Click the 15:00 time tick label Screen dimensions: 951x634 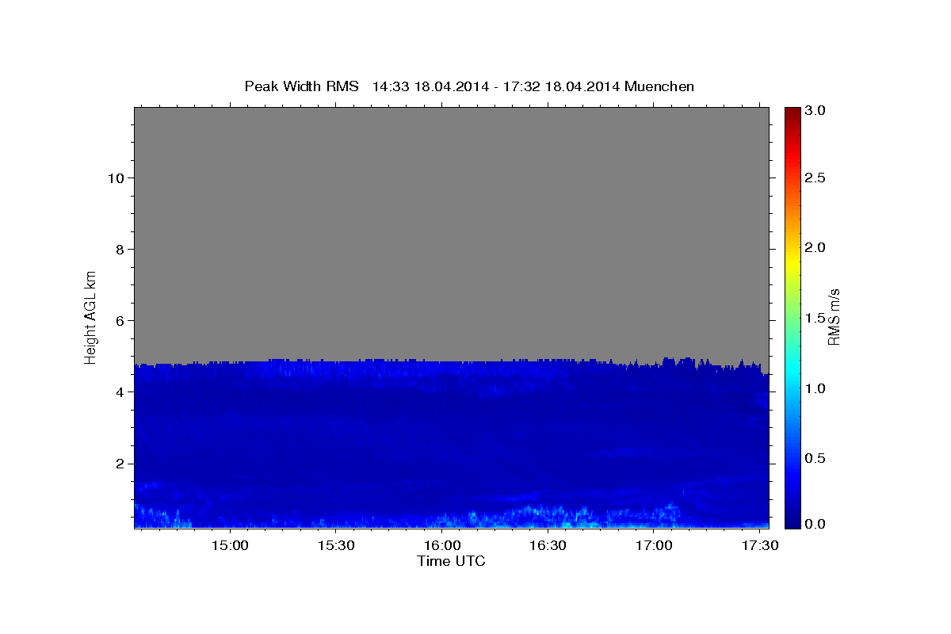pyautogui.click(x=230, y=545)
